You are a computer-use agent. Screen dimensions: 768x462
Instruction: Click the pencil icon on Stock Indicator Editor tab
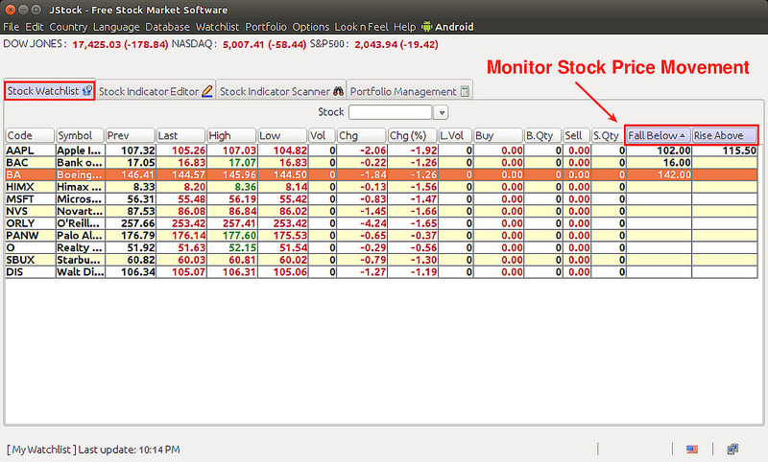click(x=207, y=92)
